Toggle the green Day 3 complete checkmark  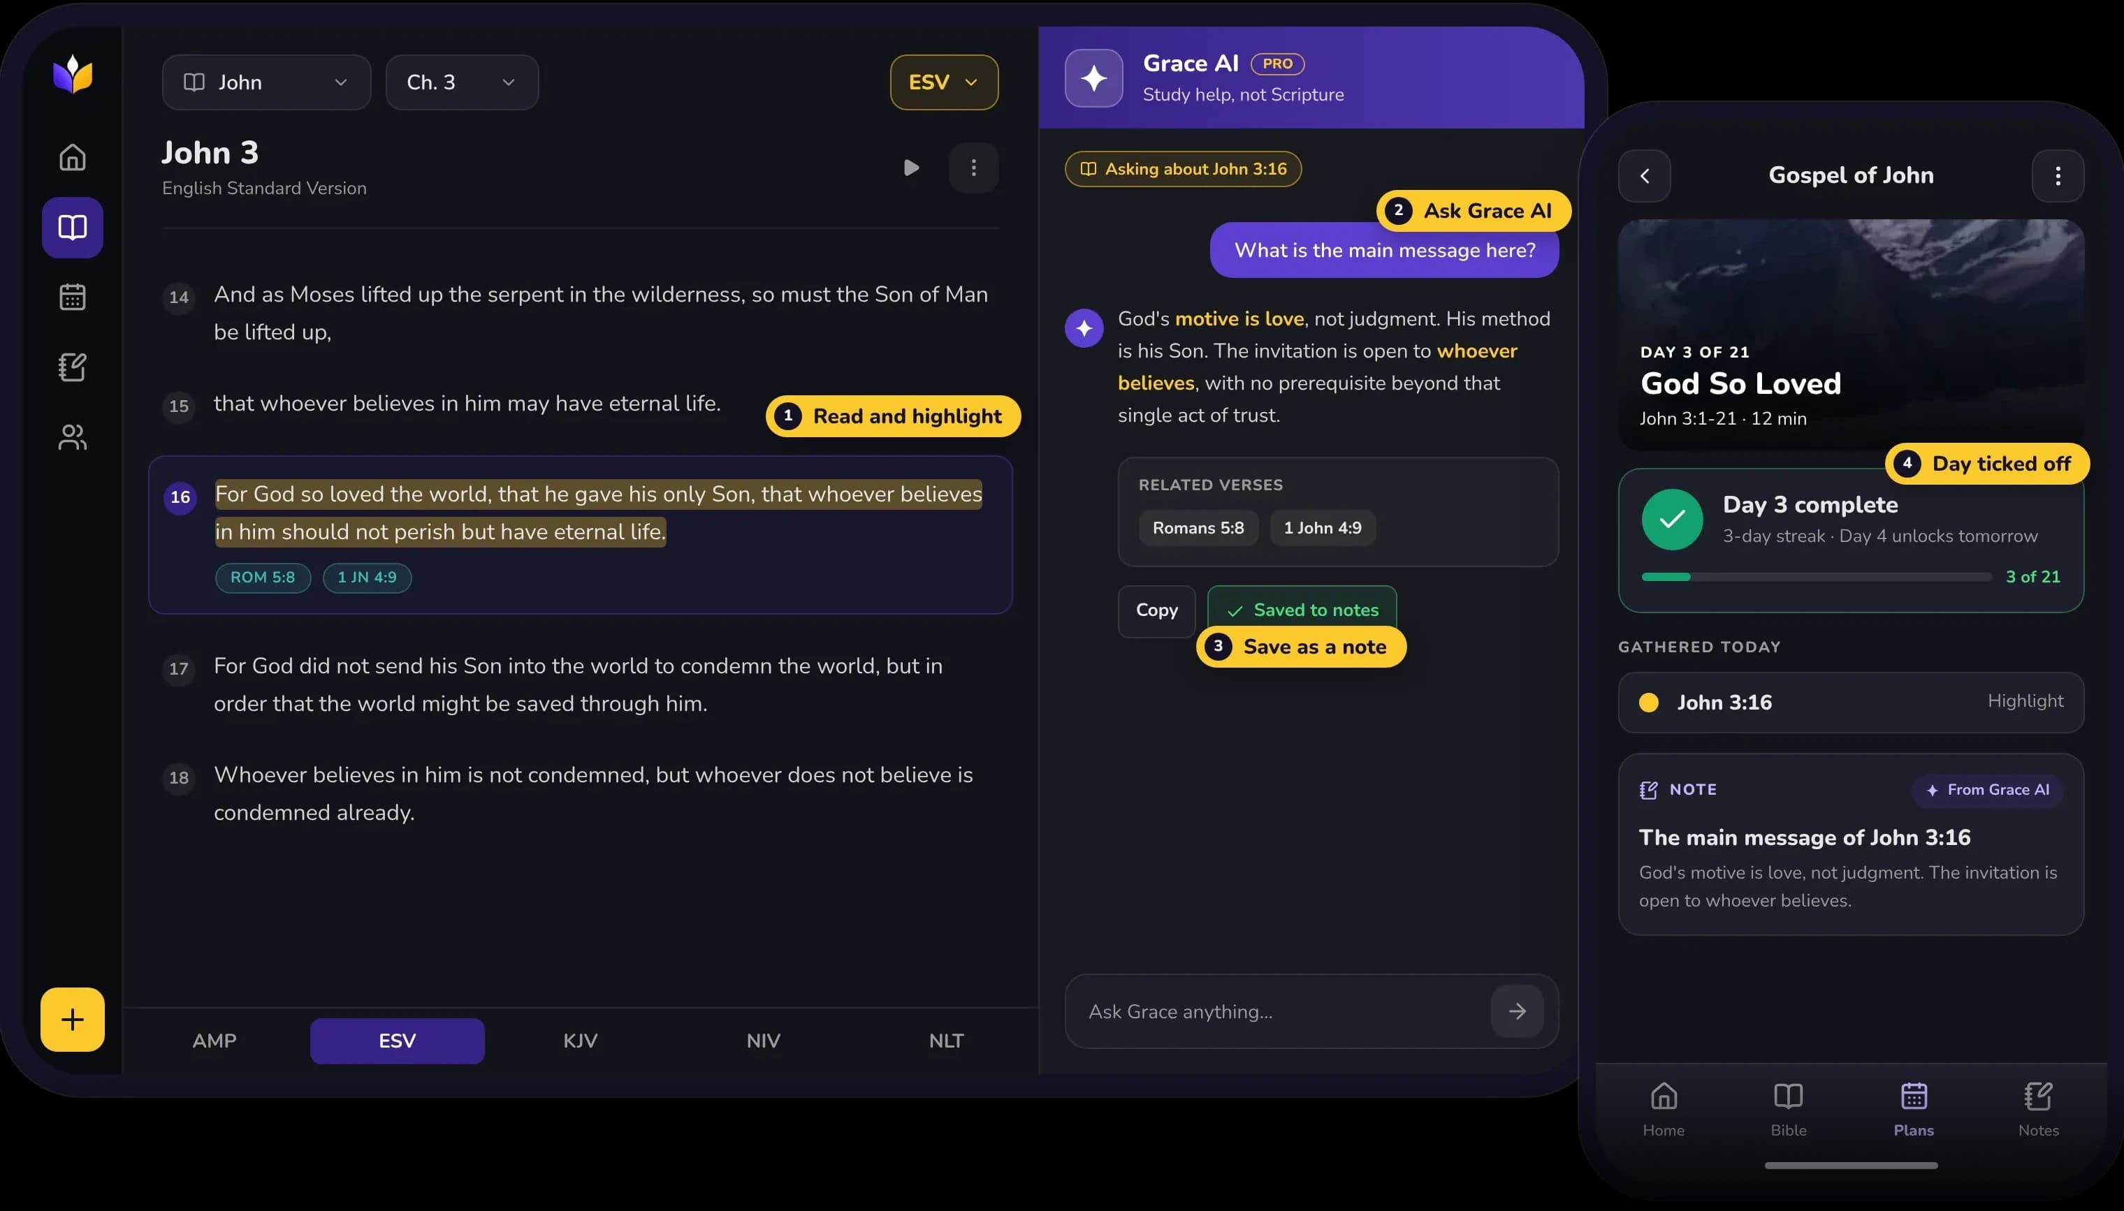[x=1672, y=519]
